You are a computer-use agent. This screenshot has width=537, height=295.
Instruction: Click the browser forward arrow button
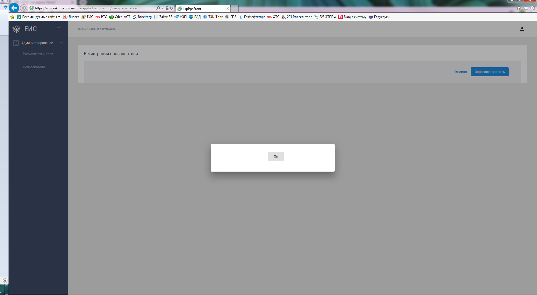coord(24,8)
